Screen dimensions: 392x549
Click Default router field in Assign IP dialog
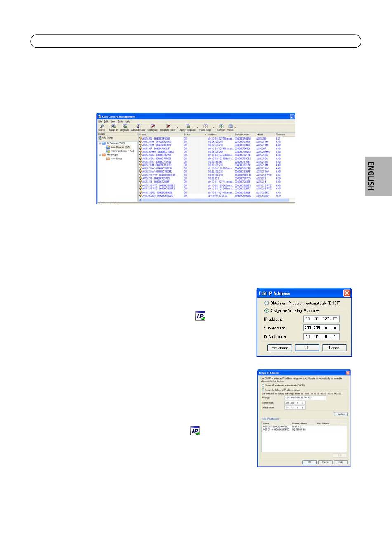point(295,408)
